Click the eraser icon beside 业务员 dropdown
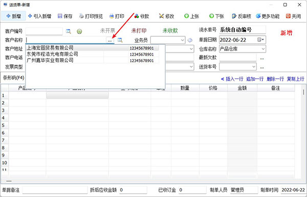307x197 pixels. [x=190, y=40]
